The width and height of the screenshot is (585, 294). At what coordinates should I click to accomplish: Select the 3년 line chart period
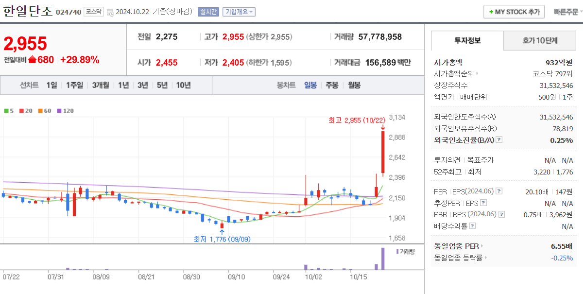(x=143, y=85)
